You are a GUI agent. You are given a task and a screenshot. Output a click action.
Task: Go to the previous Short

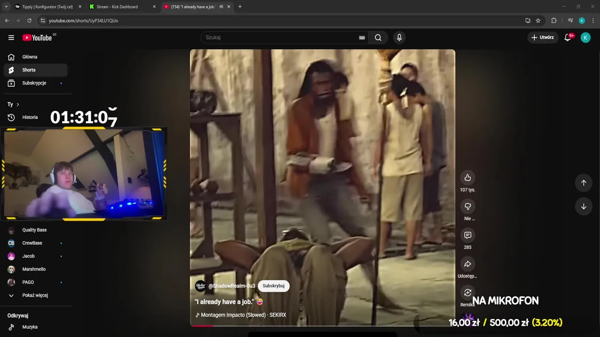tap(584, 183)
